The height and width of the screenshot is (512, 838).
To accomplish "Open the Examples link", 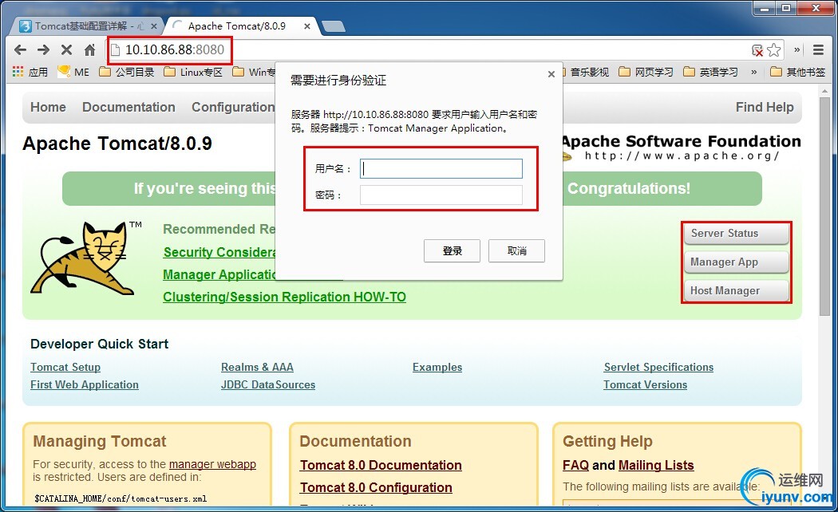I will (x=437, y=368).
